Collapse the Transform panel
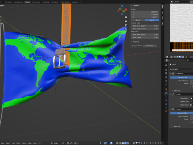193x145 pixels. click(131, 5)
